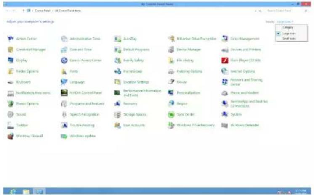
Task: Click the Action Center flag icon
Action: tap(11, 39)
